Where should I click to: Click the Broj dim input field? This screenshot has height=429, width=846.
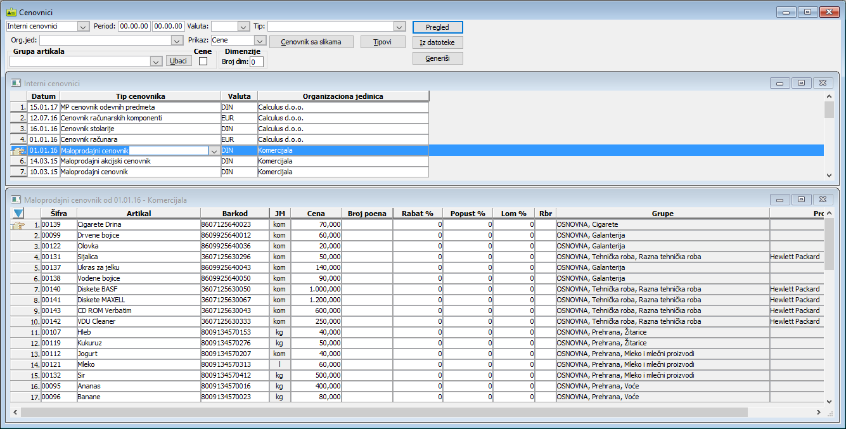pos(256,62)
